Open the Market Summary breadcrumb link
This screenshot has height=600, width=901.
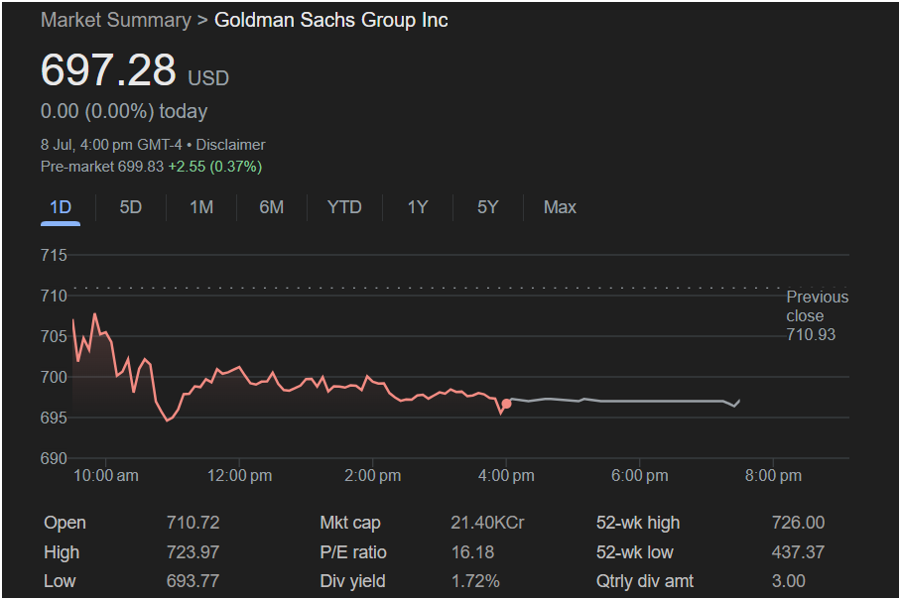[x=116, y=20]
